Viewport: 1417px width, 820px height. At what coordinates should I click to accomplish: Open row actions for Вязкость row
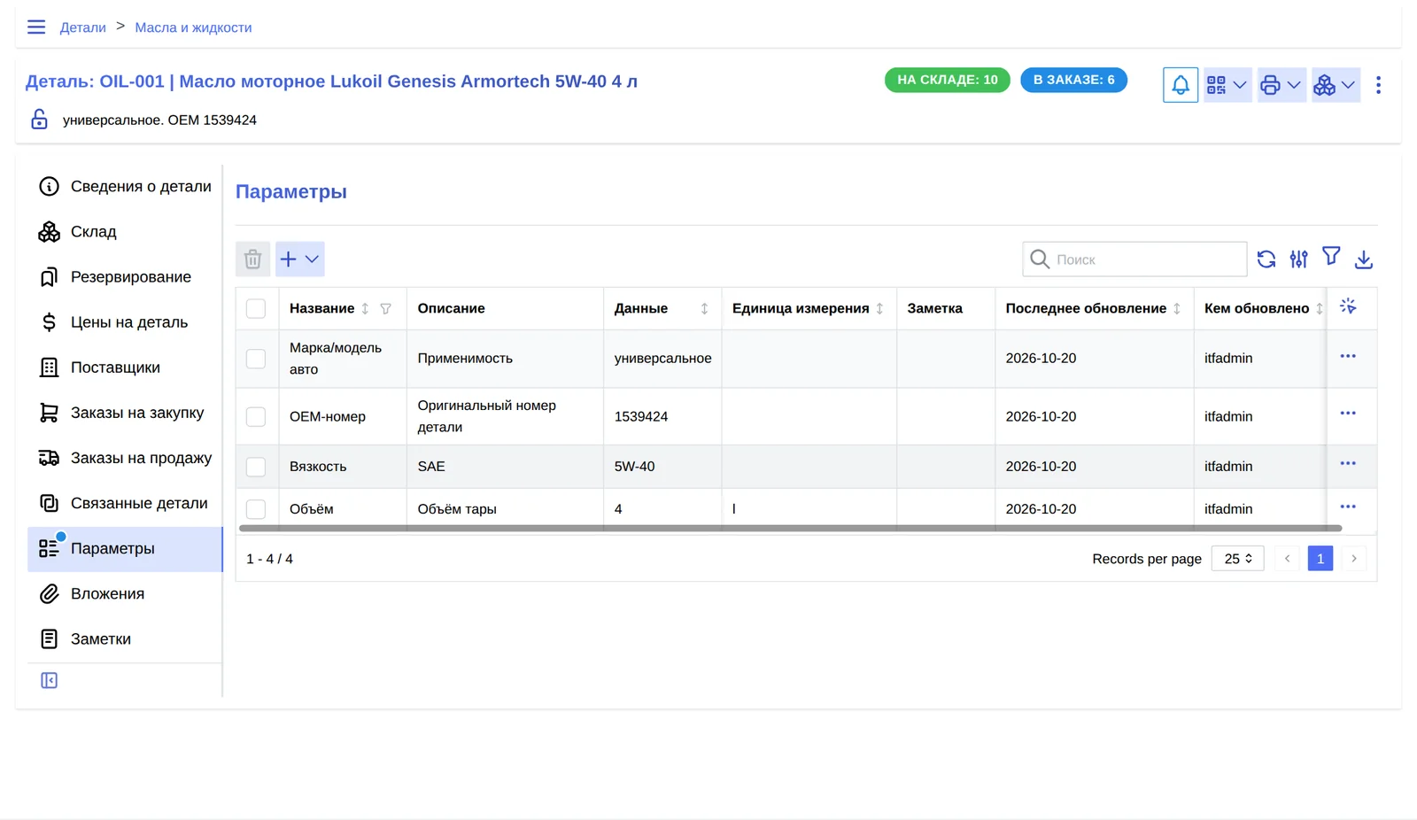(1348, 464)
